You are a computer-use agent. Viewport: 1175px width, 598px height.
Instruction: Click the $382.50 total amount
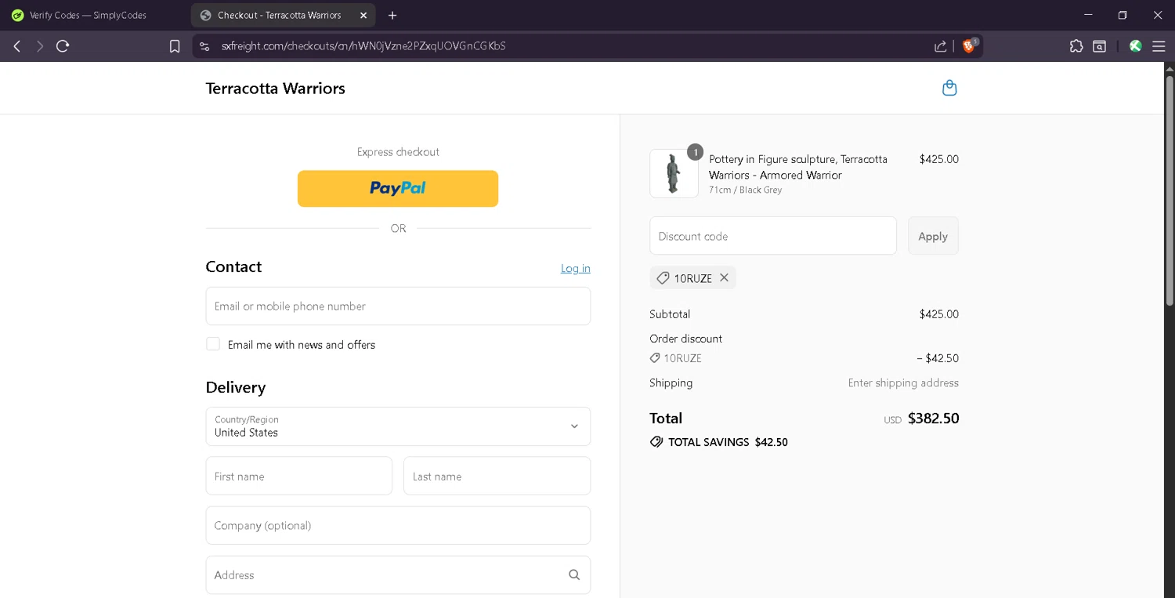933,419
